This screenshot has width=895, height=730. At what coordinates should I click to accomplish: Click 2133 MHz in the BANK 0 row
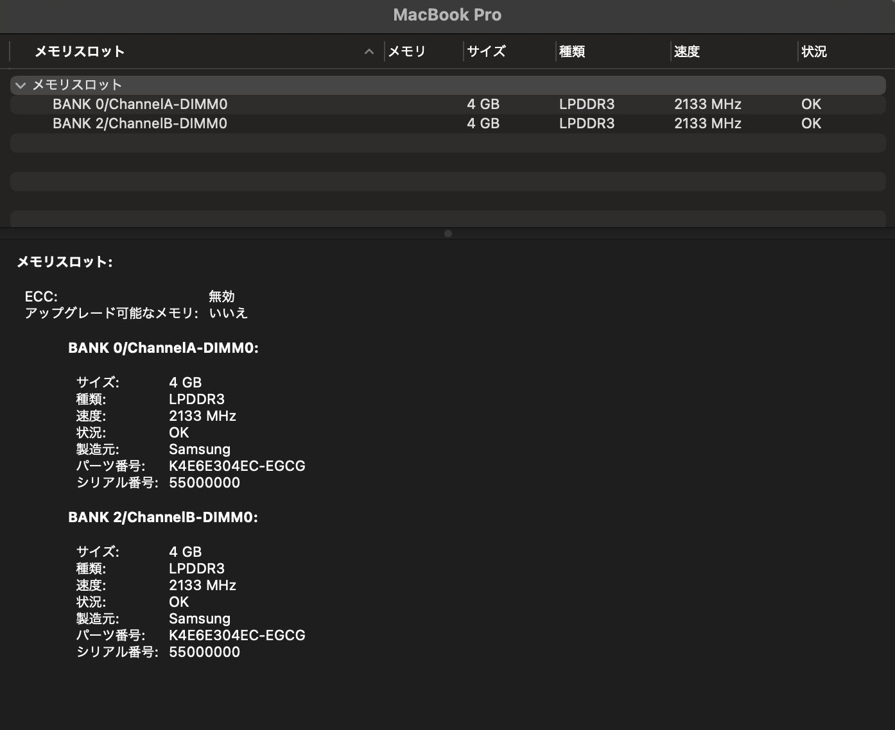pos(708,105)
